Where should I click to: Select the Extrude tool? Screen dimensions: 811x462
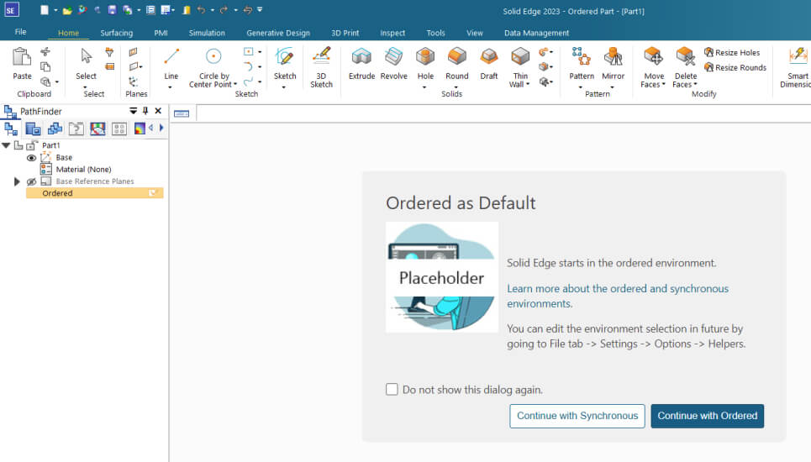tap(361, 63)
